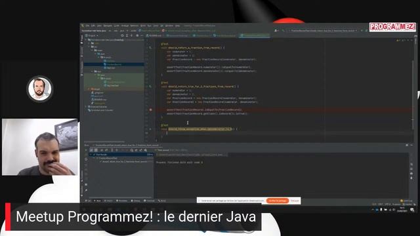Click the taskbar clock
Image resolution: width=420 pixels, height=236 pixels.
(402, 210)
